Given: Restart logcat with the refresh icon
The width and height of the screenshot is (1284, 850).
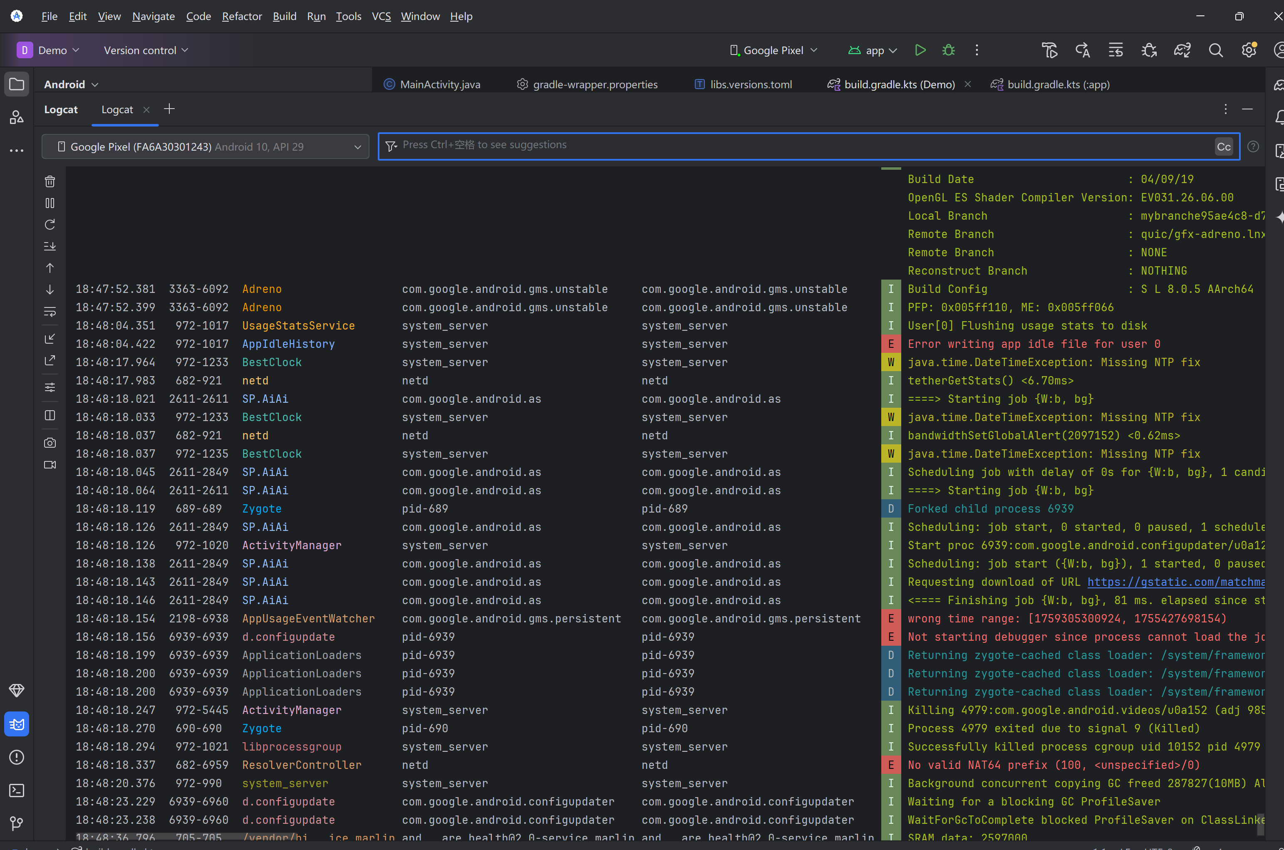Looking at the screenshot, I should tap(50, 224).
